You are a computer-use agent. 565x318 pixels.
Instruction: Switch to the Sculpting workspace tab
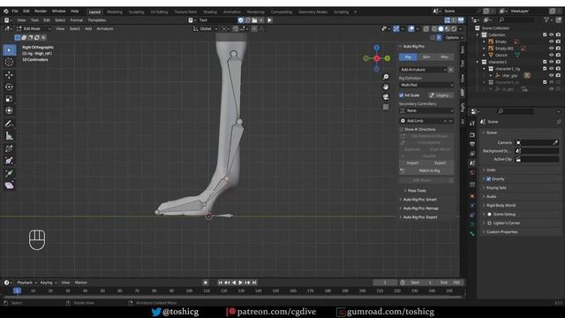point(136,11)
